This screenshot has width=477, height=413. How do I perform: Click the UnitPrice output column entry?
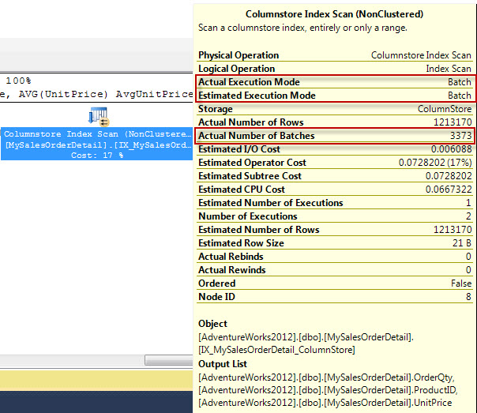325,403
